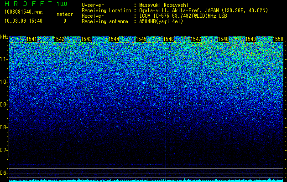Click time marker 1547

tap(196, 39)
